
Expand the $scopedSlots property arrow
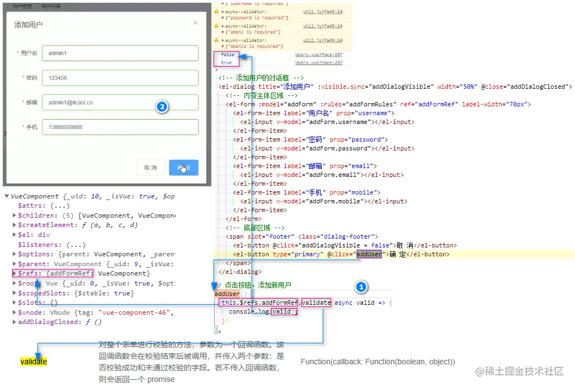pyautogui.click(x=14, y=293)
